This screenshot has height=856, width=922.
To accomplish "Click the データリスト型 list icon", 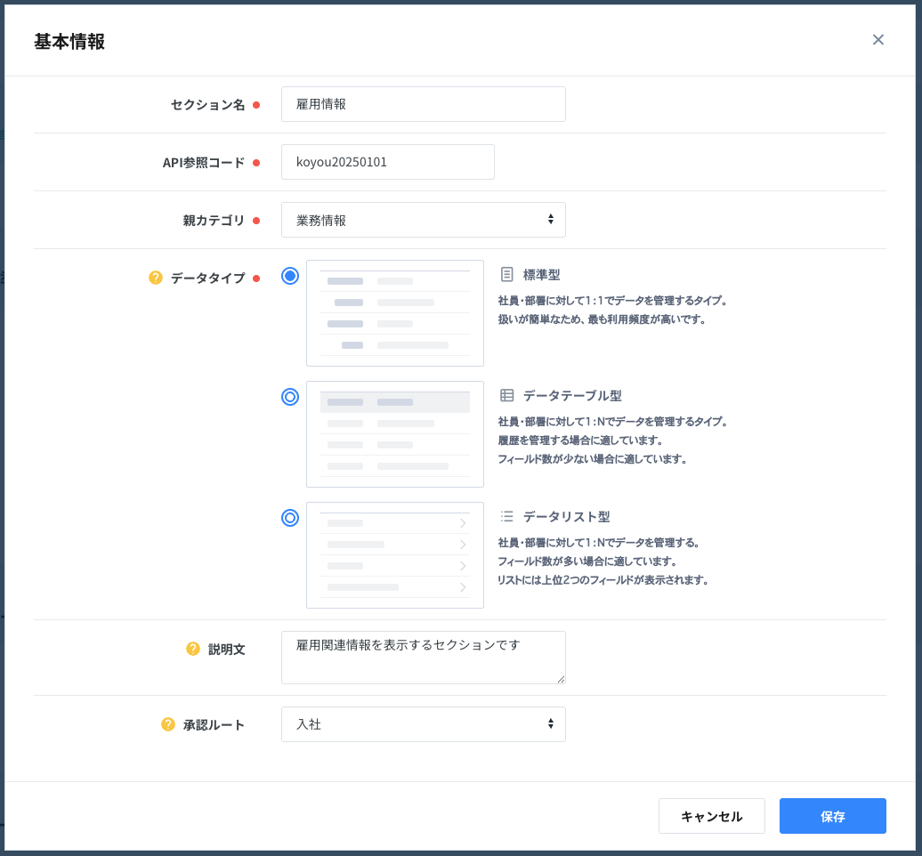I will (507, 516).
